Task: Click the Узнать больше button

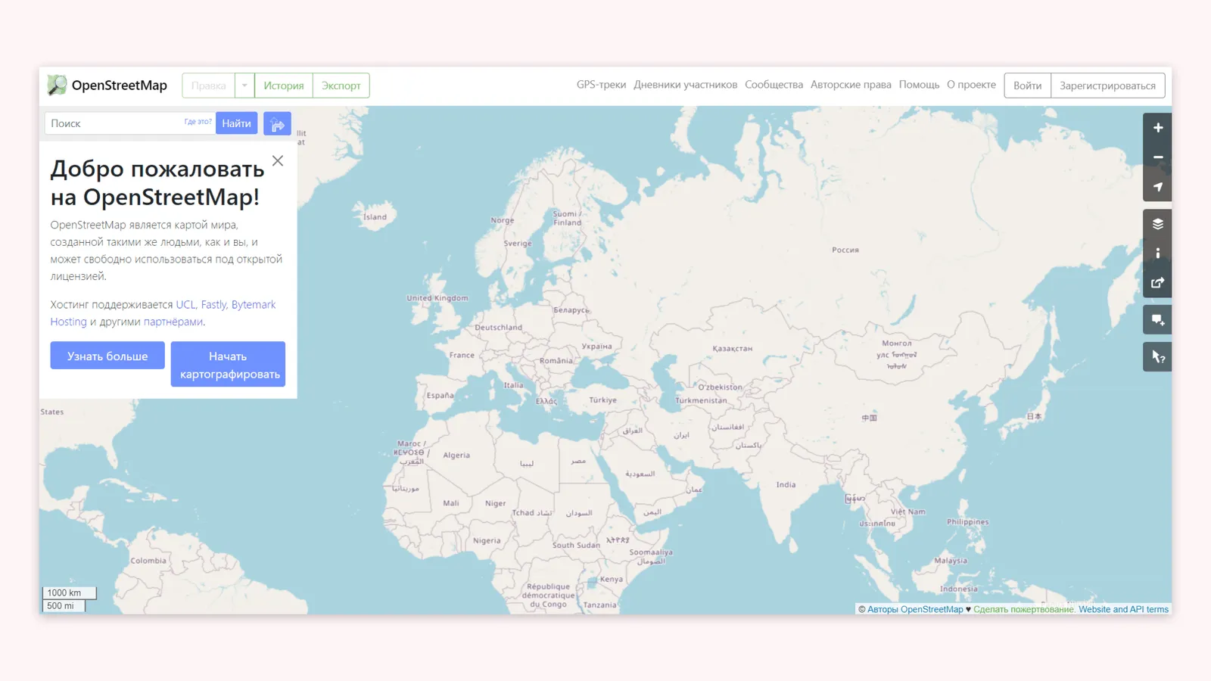Action: [x=107, y=356]
